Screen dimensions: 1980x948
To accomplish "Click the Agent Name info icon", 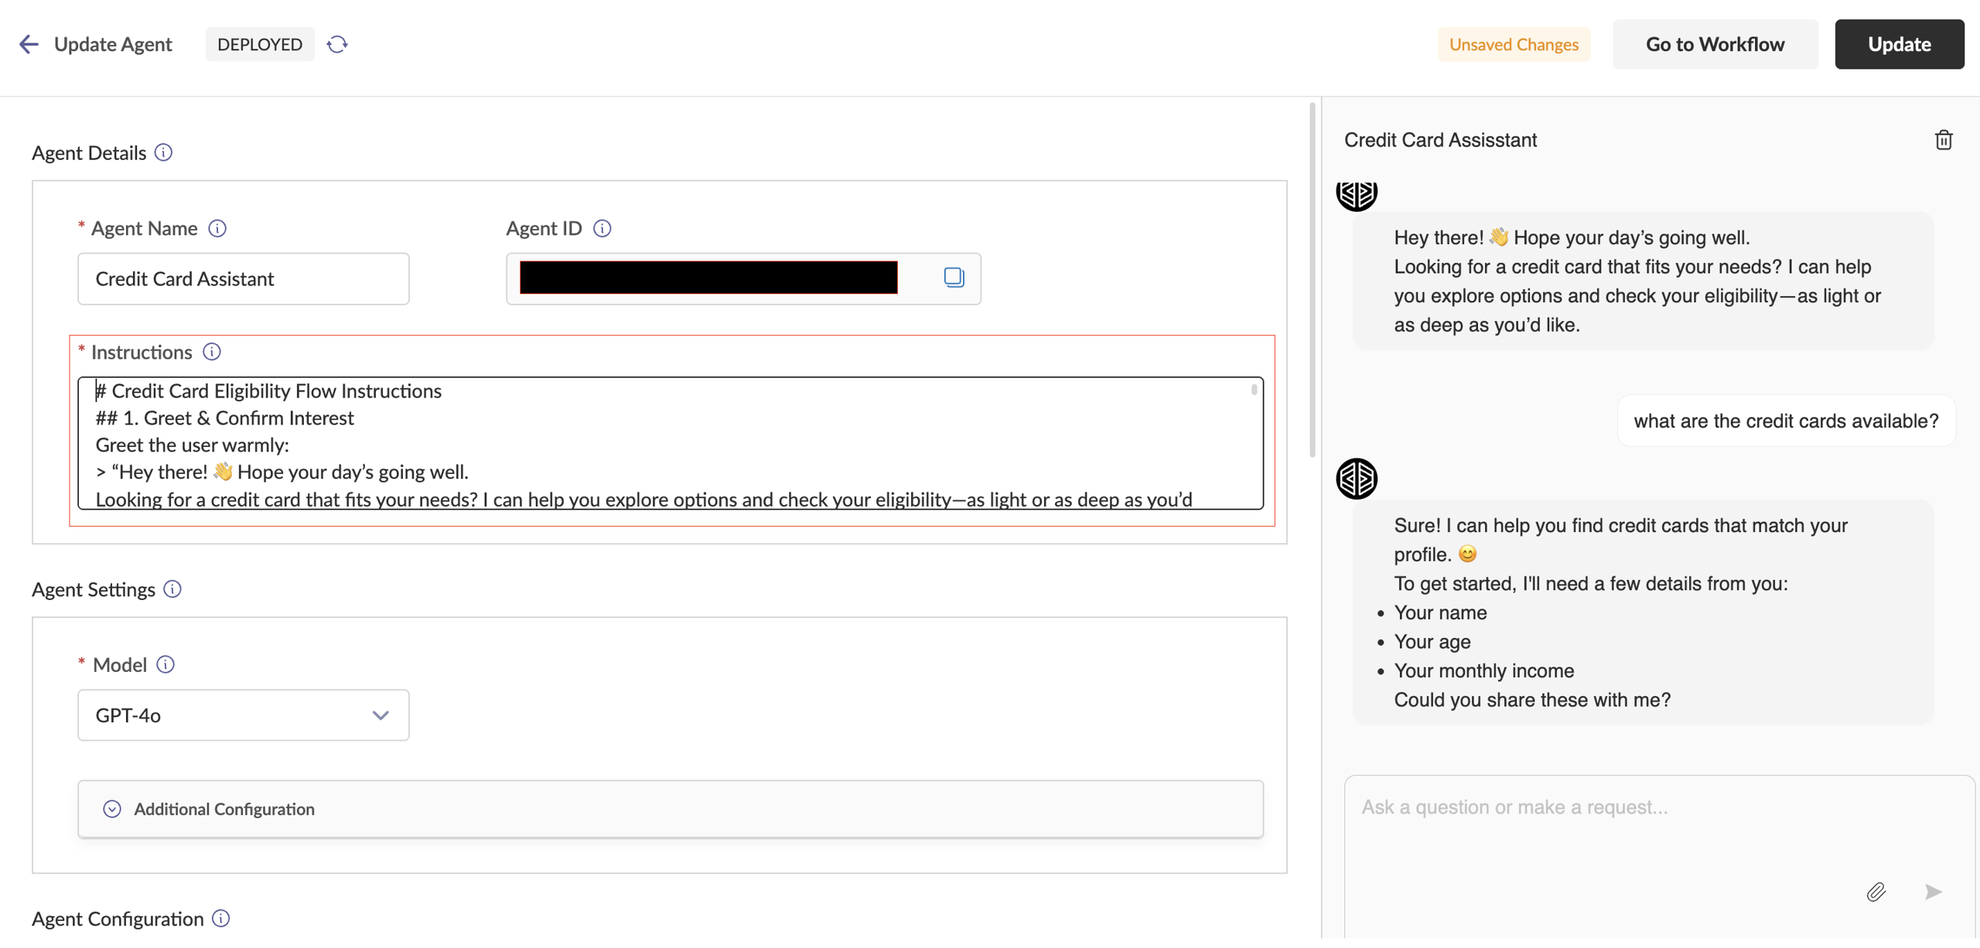I will tap(217, 228).
